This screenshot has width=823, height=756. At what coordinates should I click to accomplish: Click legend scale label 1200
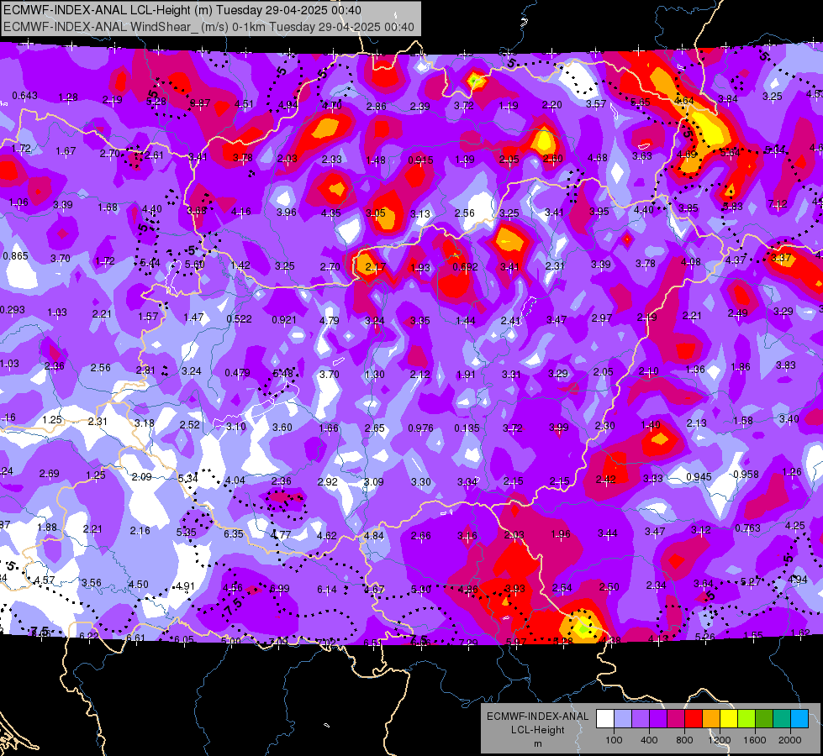click(x=720, y=740)
